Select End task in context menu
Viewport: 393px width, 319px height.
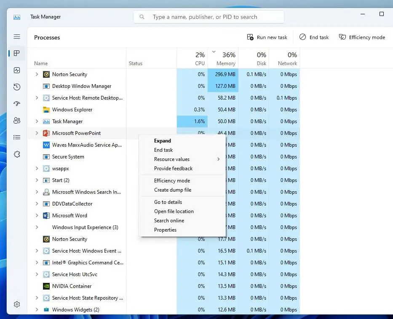163,150
